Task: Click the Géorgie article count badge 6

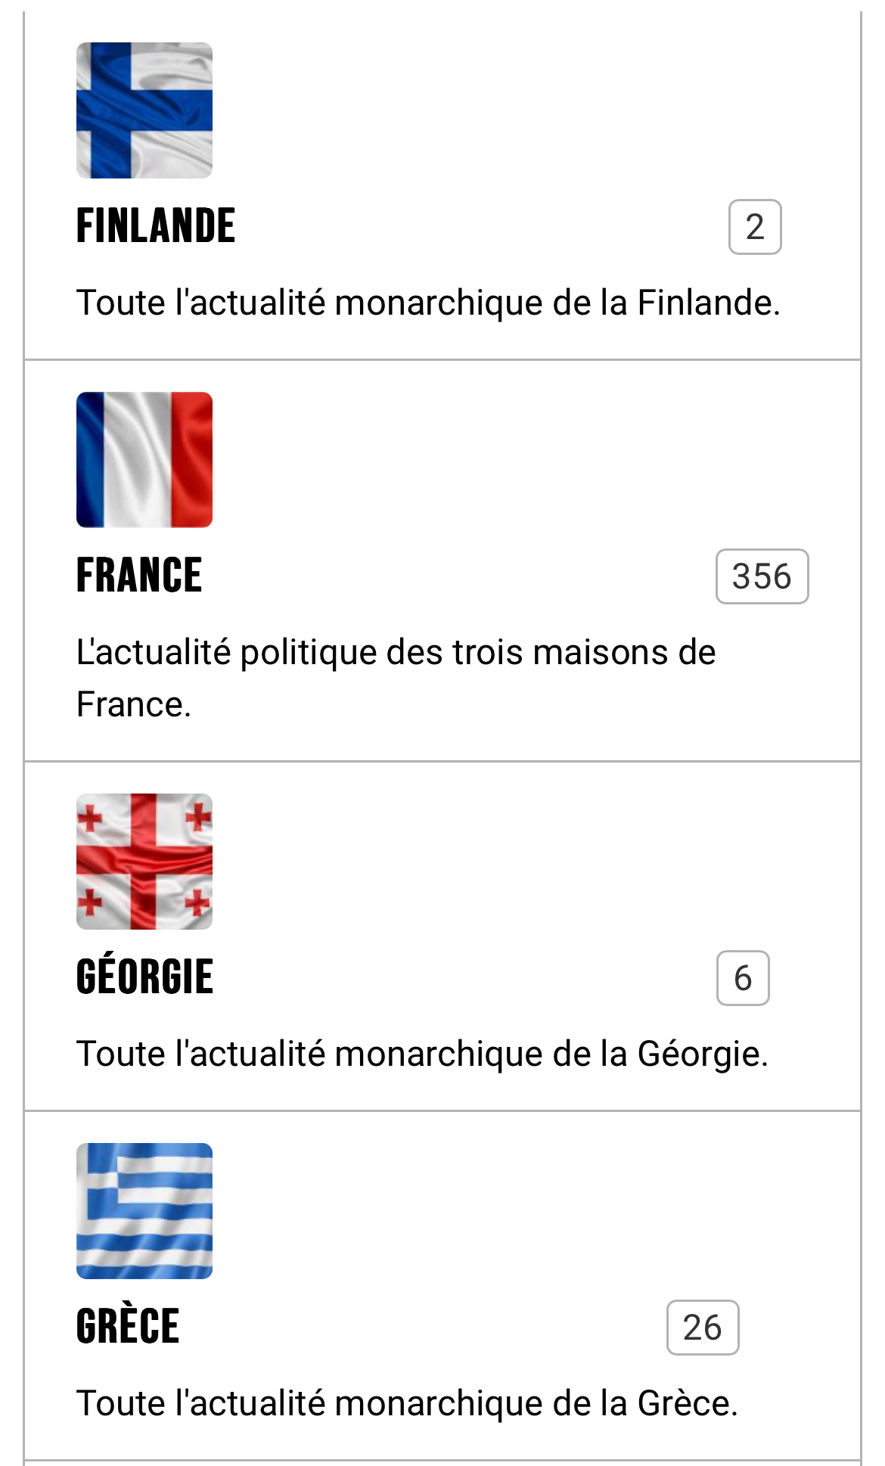Action: click(x=743, y=978)
